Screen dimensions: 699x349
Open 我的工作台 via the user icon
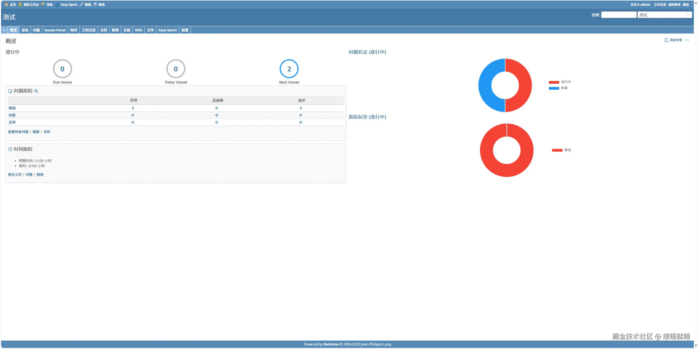pyautogui.click(x=20, y=4)
